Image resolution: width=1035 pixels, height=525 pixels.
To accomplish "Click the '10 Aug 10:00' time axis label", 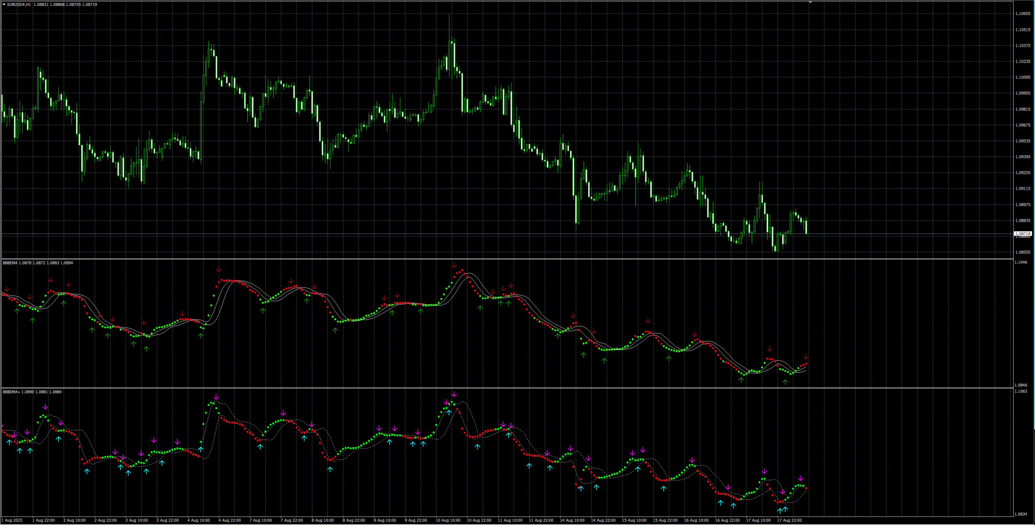I will 448,520.
